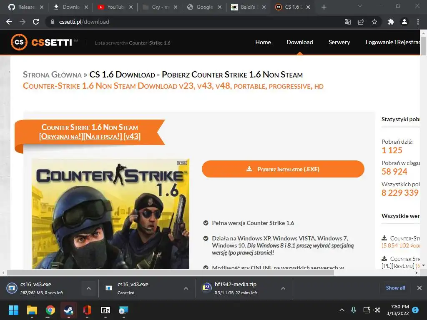Open Logowanie i Rejestracja
Viewport: 427px width, 320px height.
coord(393,42)
